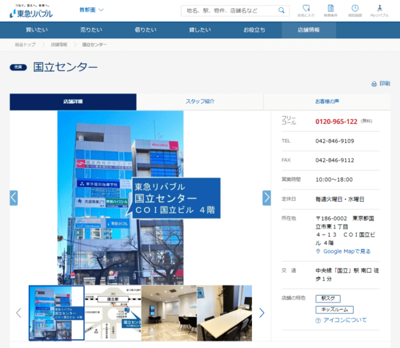This screenshot has width=400, height=348.
Task: Show previous main photo arrow
Action: point(14,198)
